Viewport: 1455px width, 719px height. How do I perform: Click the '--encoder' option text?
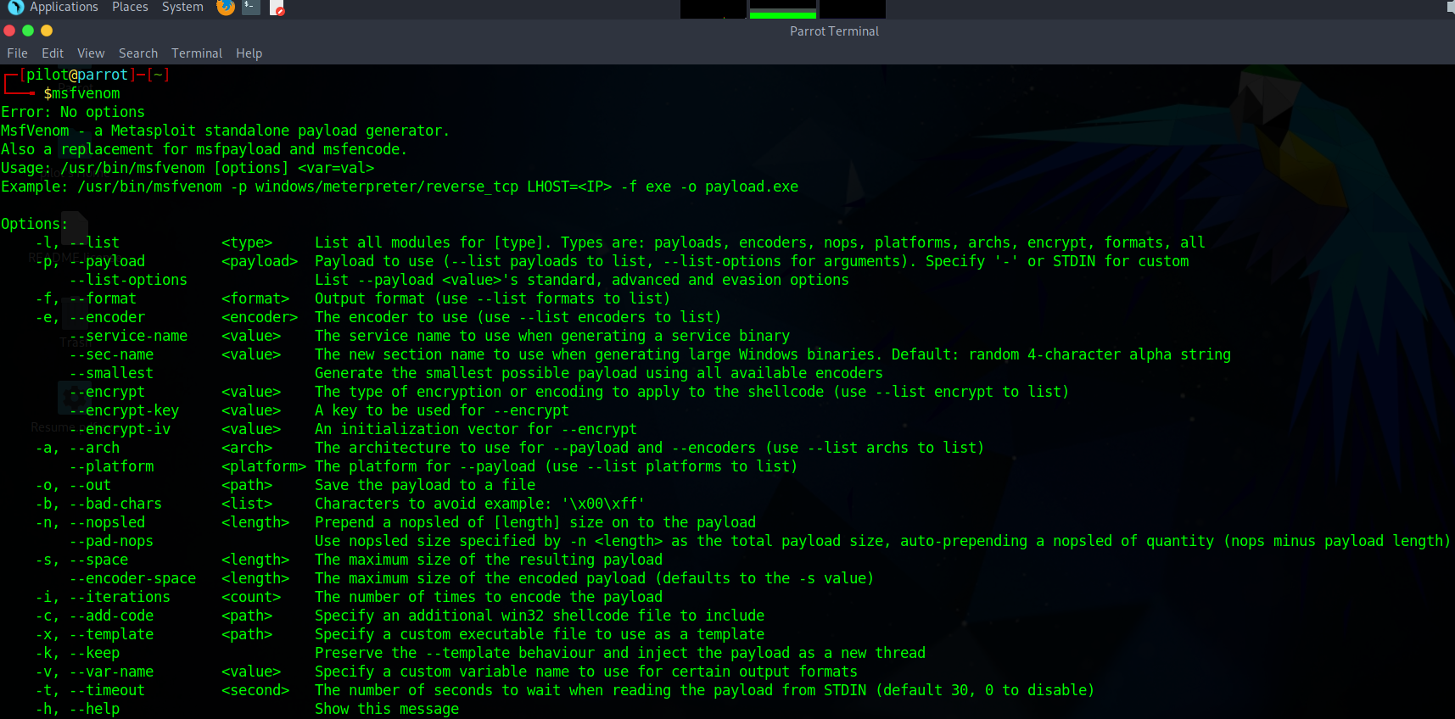coord(107,317)
